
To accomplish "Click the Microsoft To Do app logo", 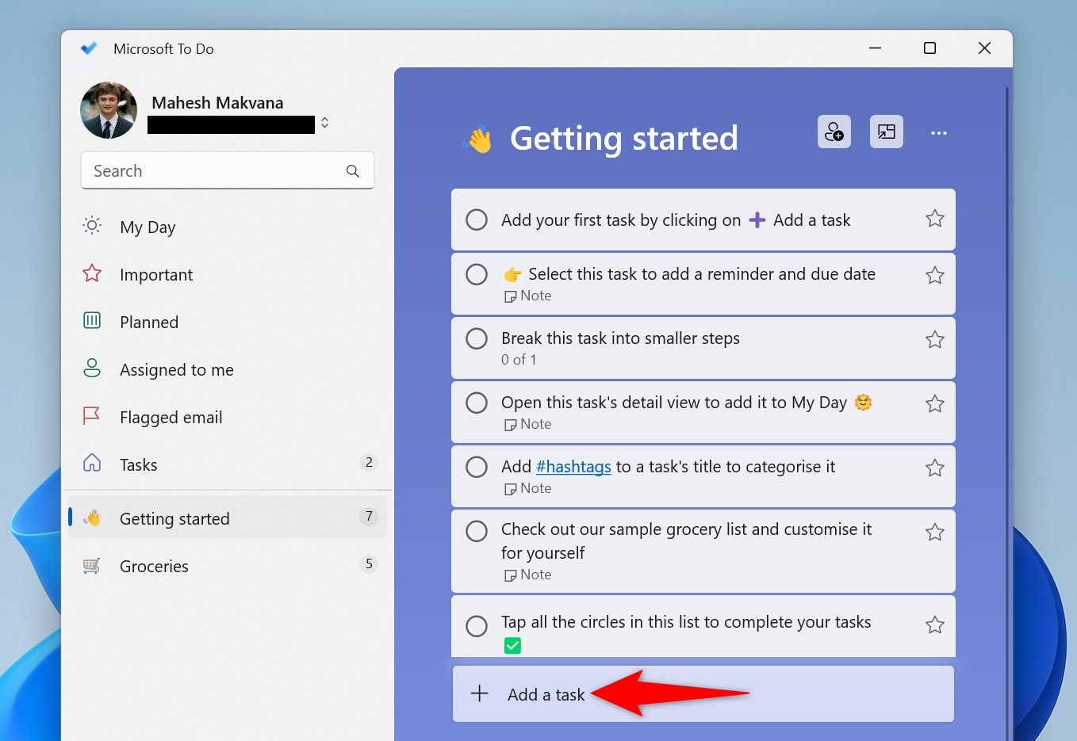I will pyautogui.click(x=89, y=48).
